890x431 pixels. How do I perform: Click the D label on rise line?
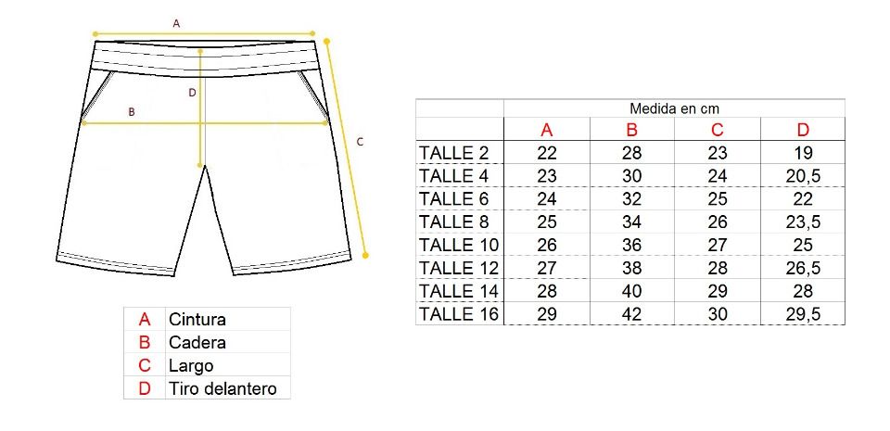point(192,93)
